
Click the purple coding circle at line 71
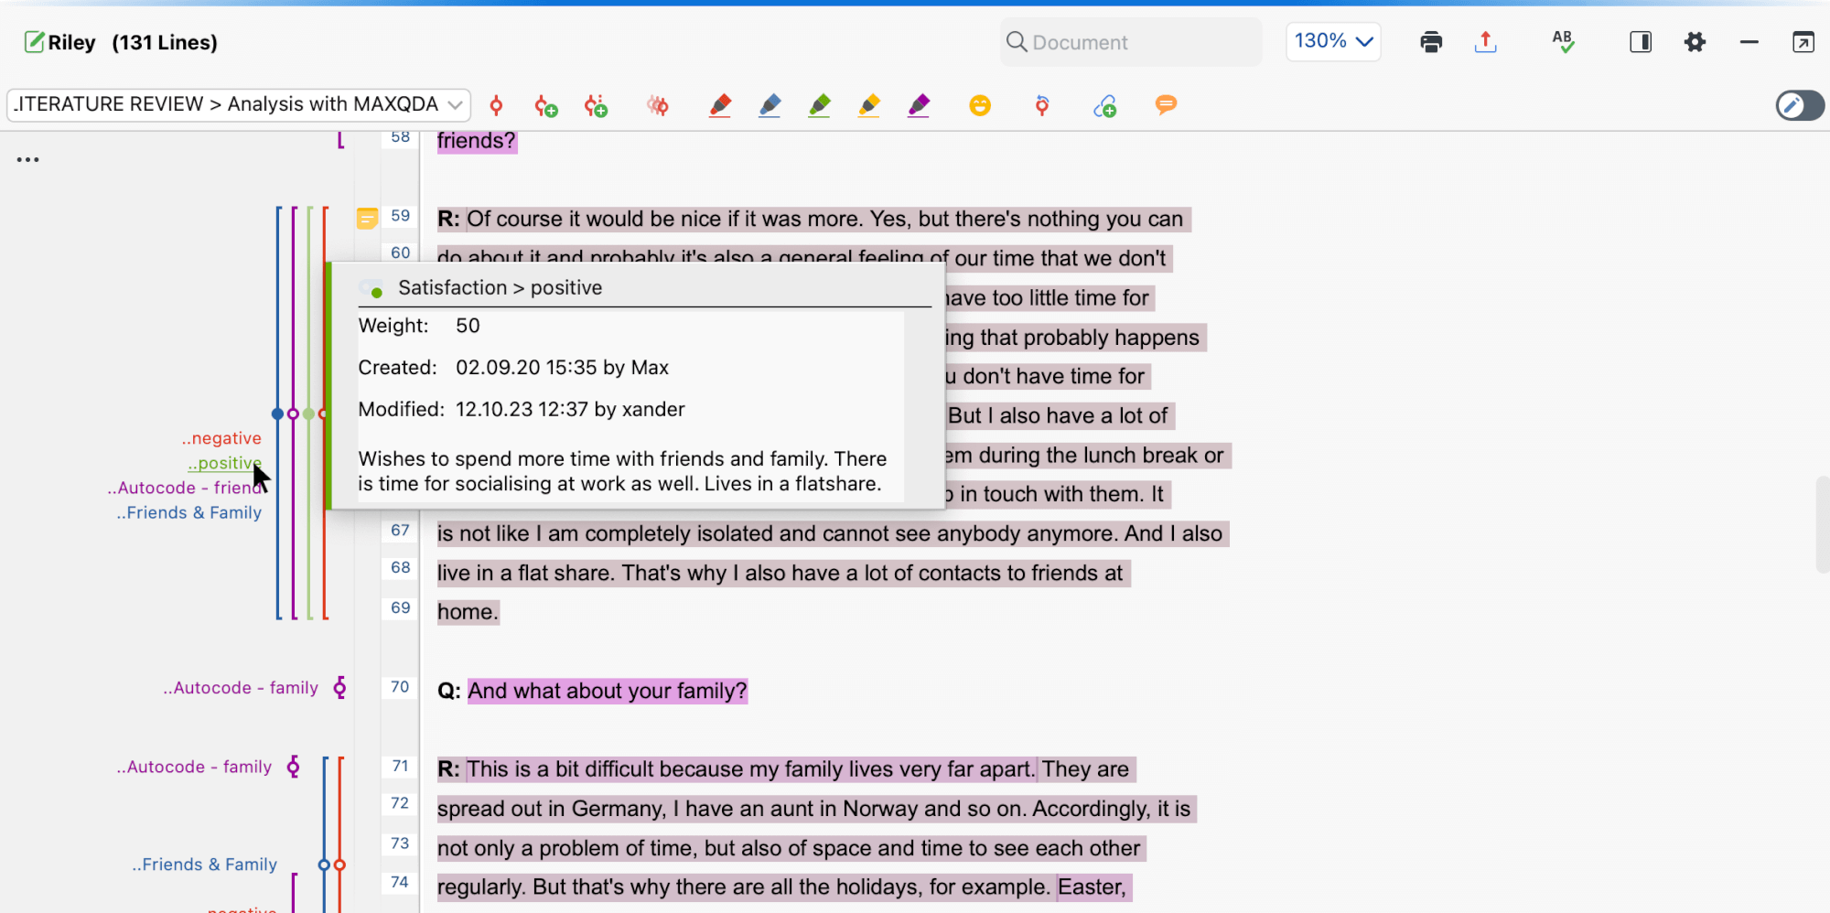[294, 767]
